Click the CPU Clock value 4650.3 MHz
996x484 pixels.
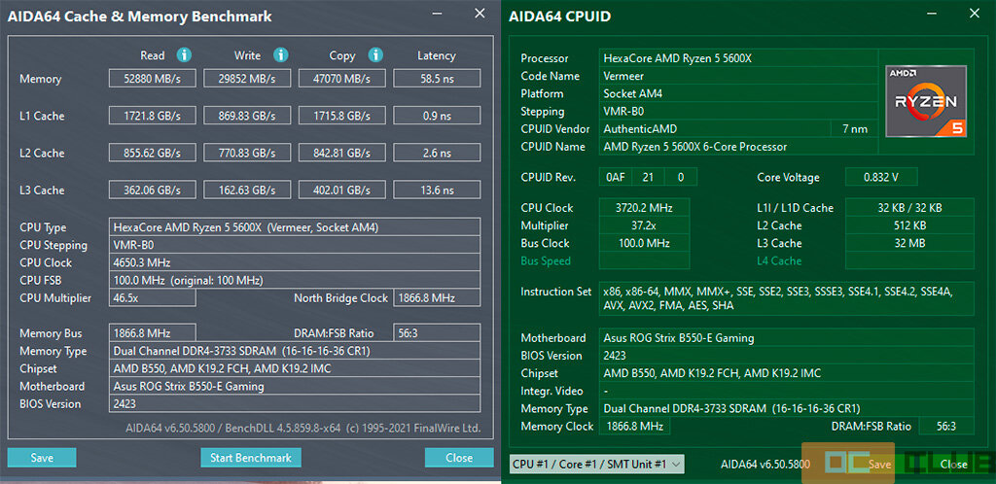tap(295, 262)
